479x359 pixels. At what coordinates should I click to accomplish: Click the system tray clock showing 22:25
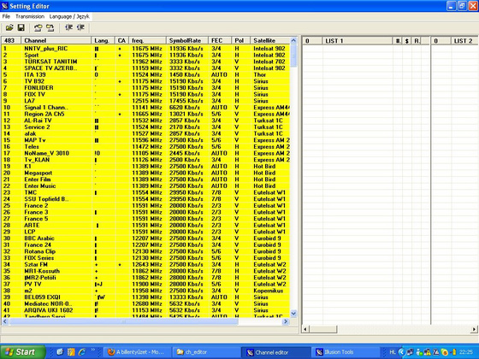point(466,352)
